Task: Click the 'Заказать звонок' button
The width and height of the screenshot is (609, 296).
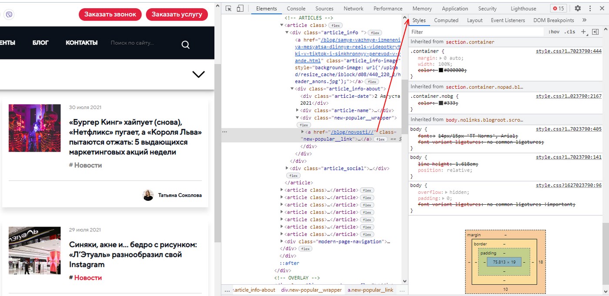Action: tap(110, 14)
